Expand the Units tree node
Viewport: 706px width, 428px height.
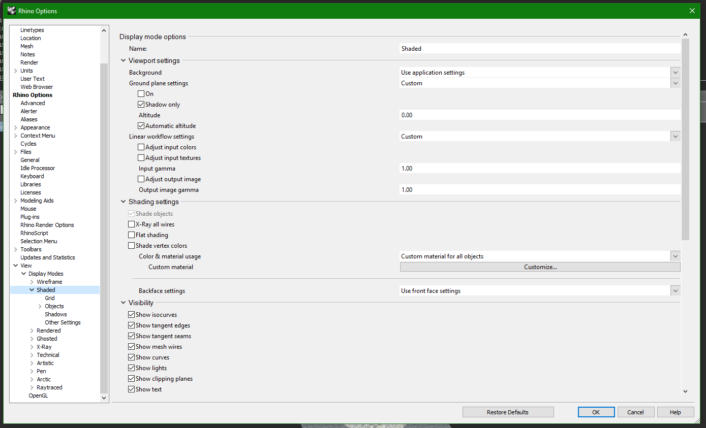pos(16,71)
